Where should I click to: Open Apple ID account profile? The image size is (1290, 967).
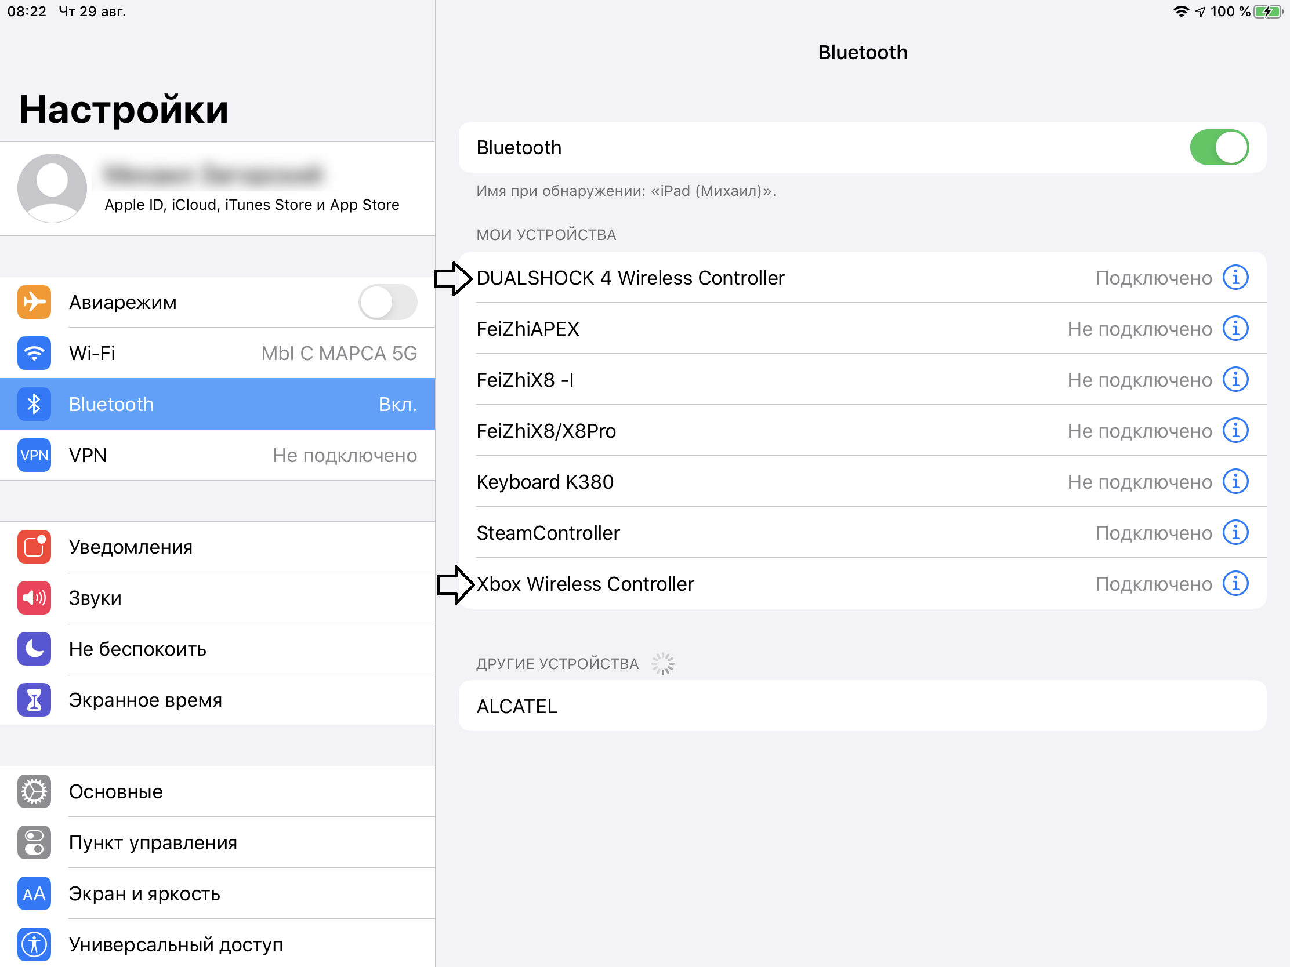tap(217, 189)
